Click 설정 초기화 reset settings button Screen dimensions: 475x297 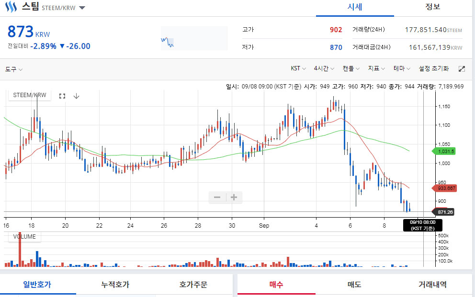point(433,68)
